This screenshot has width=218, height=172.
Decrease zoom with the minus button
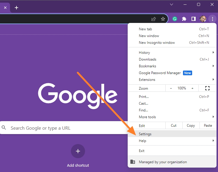click(171, 88)
